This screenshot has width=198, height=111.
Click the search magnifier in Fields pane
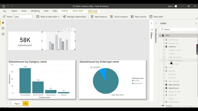tap(162, 29)
